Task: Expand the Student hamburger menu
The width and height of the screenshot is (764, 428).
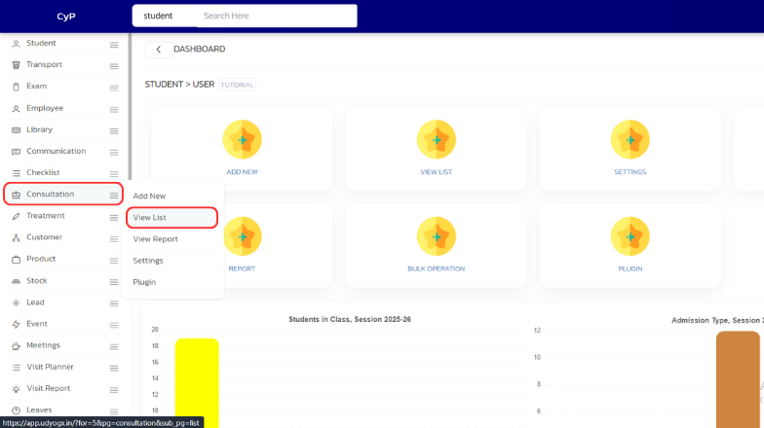Action: pyautogui.click(x=114, y=44)
